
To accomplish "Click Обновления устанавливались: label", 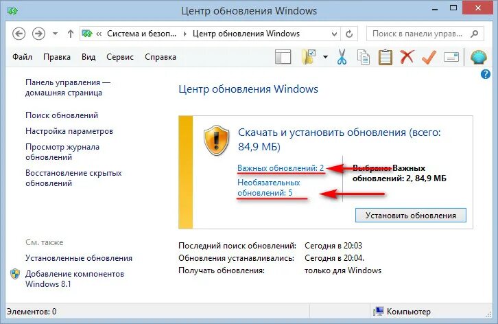I will point(236,258).
